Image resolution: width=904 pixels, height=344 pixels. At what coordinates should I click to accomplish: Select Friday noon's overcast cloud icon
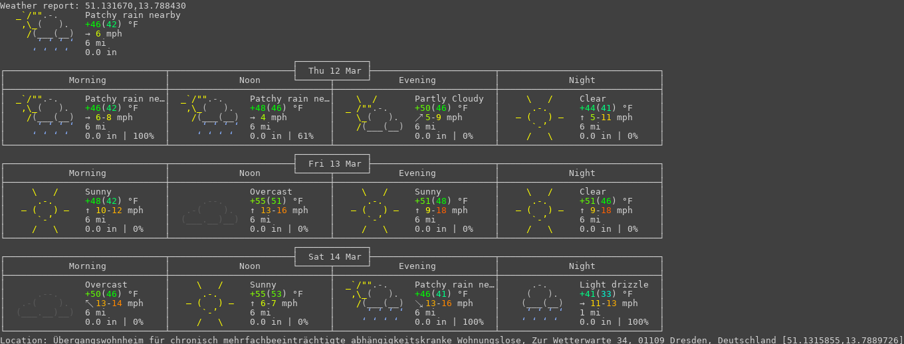pos(210,211)
